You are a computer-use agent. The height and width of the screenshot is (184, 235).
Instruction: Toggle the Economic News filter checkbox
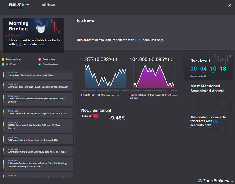tap(3, 59)
